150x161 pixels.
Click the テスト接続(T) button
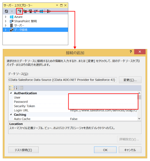tap(23, 150)
